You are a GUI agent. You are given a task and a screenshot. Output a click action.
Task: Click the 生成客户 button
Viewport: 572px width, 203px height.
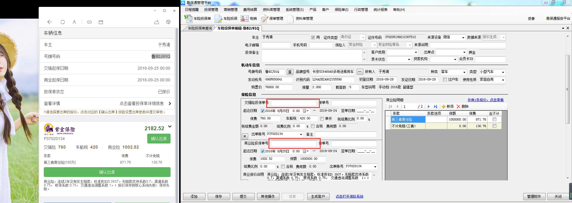click(318, 196)
